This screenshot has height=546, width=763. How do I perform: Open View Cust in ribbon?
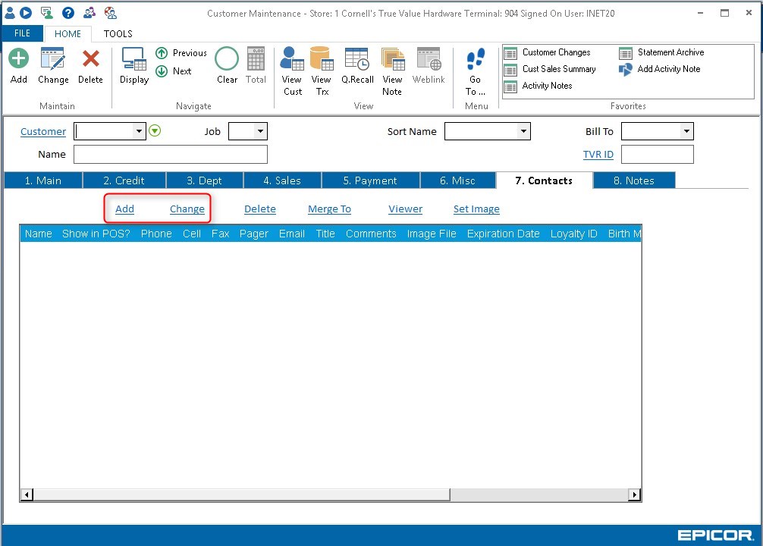[x=293, y=60]
